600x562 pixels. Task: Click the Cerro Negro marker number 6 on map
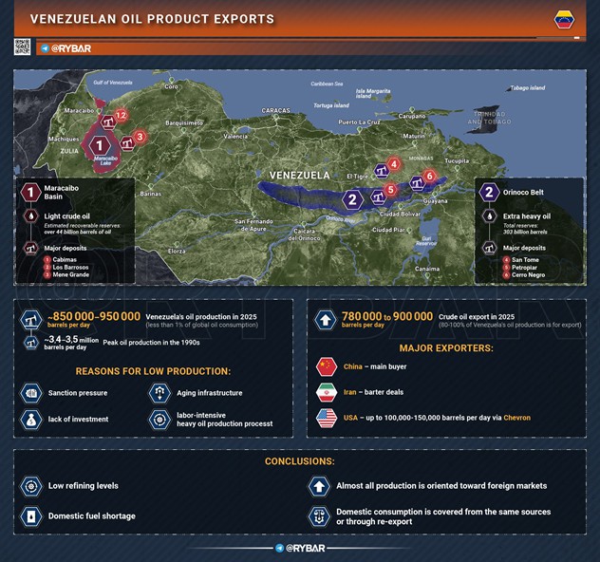point(429,177)
